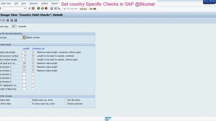Click the Next Entry icon
Viewport: 216px width, 121px height.
tap(12, 20)
